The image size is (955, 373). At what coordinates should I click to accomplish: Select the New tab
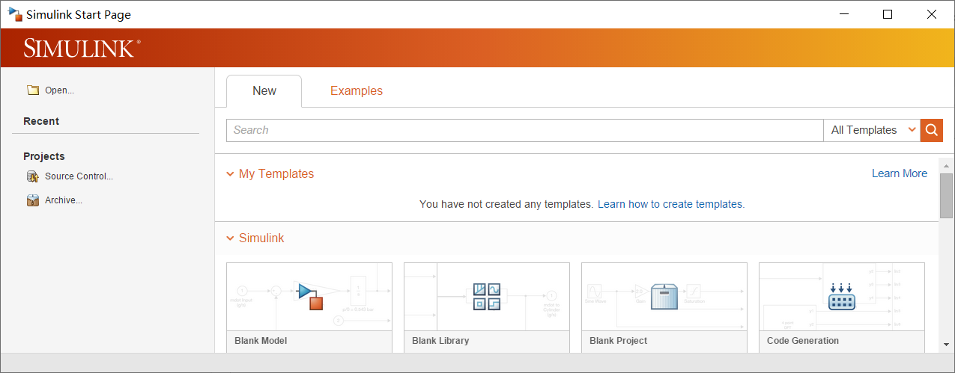pos(264,91)
